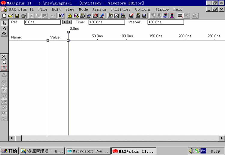Click the top of hierarchy tree icon
The image size is (225, 155).
123,16
